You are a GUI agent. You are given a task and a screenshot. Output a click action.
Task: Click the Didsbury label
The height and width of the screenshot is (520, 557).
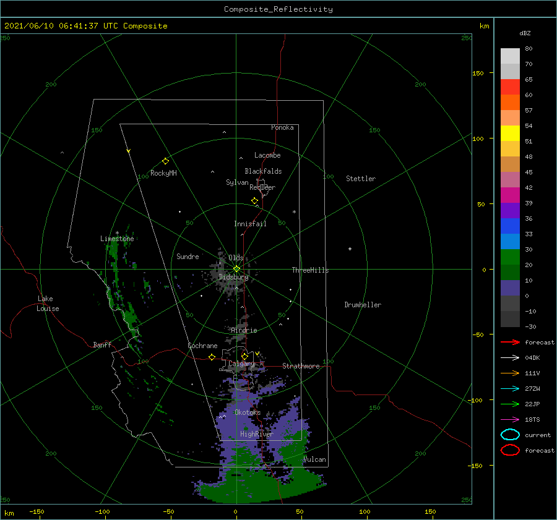(233, 277)
